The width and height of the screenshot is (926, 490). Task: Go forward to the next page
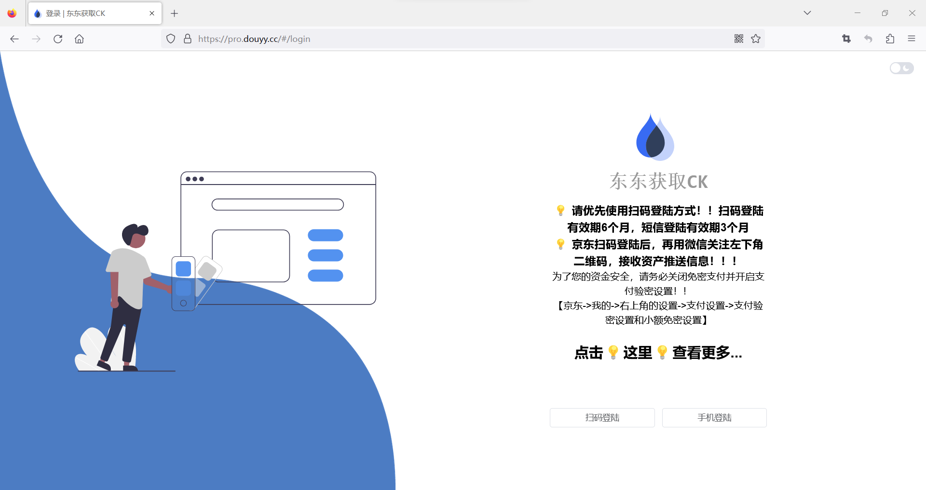pos(36,39)
